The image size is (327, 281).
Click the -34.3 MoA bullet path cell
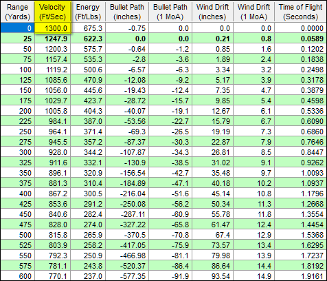coord(170,152)
